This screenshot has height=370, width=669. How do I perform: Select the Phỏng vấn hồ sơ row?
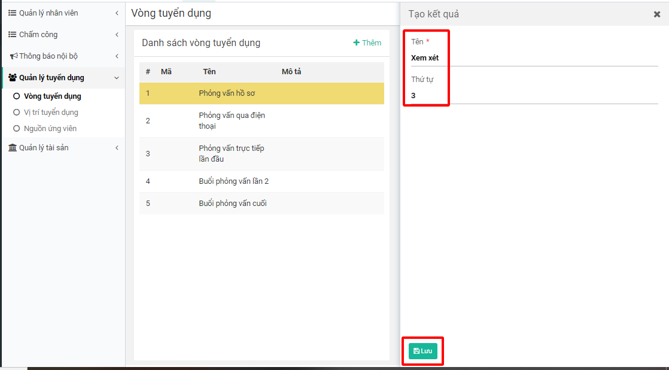point(261,93)
